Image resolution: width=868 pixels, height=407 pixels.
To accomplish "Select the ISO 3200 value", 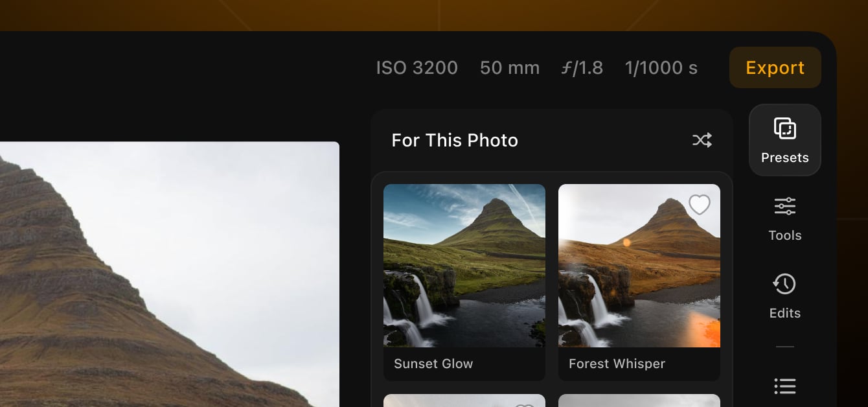I will (417, 67).
